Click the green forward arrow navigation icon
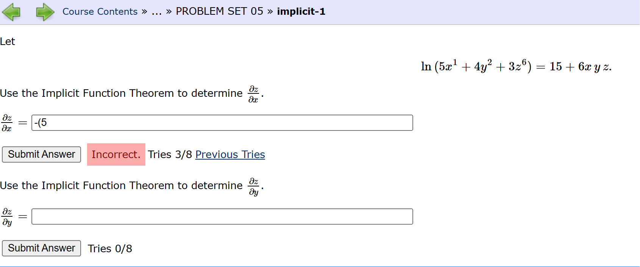Screen dimensions: 640x267 point(44,12)
